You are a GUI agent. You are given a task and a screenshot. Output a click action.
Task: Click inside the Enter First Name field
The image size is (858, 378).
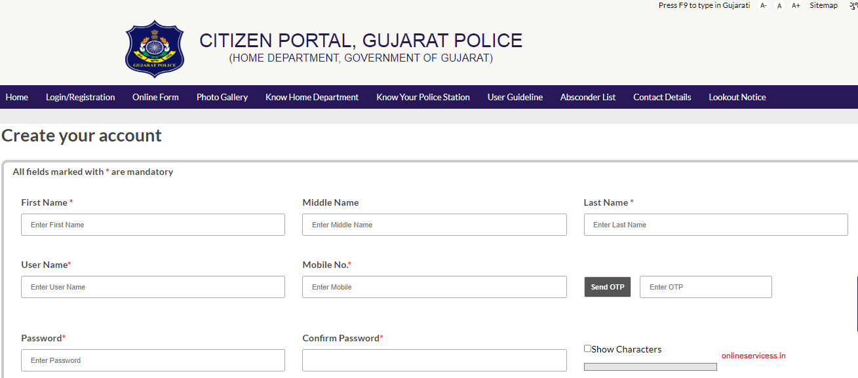(153, 224)
